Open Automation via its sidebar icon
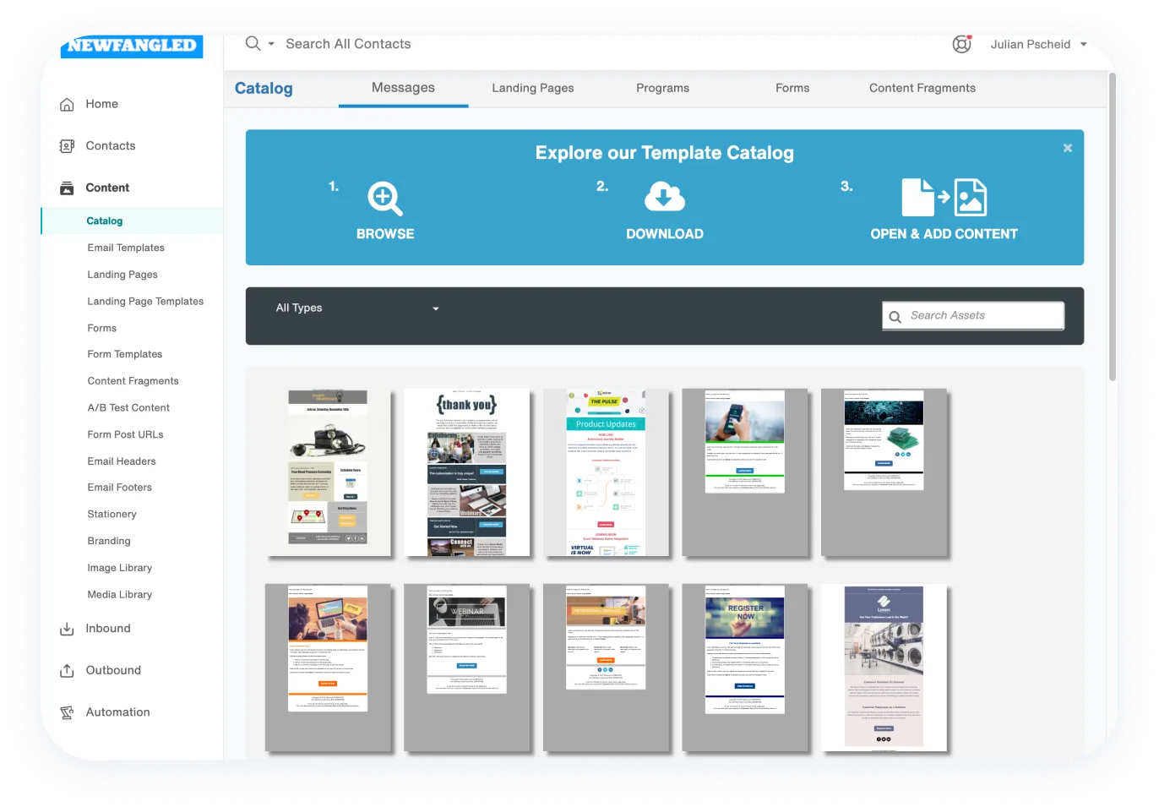Screen dimensions: 1159x807 tap(67, 712)
